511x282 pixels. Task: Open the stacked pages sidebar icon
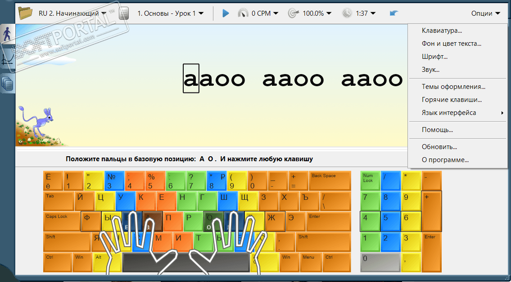coord(8,84)
